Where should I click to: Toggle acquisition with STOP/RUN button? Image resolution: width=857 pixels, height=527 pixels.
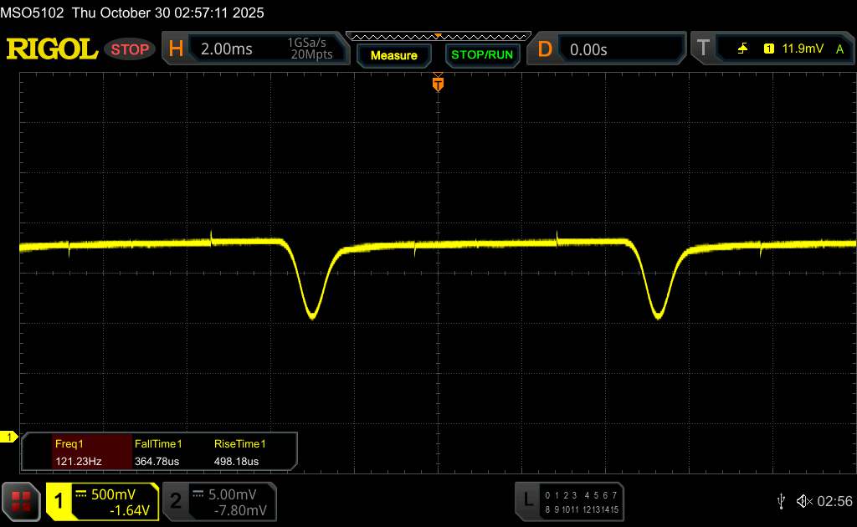[481, 55]
